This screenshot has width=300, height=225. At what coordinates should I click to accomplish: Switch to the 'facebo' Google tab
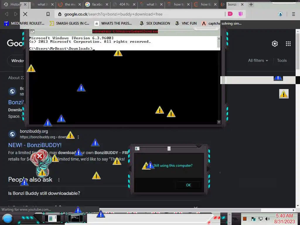97,4
